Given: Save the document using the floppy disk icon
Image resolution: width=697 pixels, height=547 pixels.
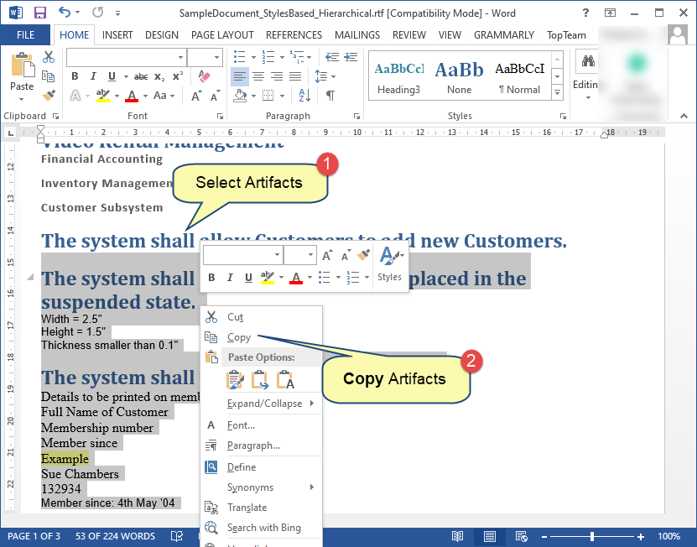Looking at the screenshot, I should click(40, 13).
